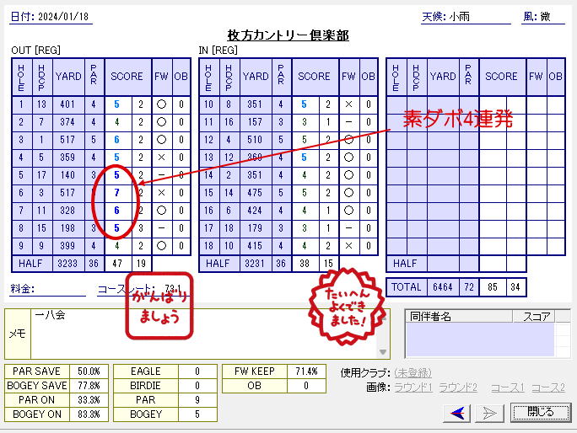Click BOGEY SAVE value 77.8%
The image size is (577, 433).
pos(89,386)
